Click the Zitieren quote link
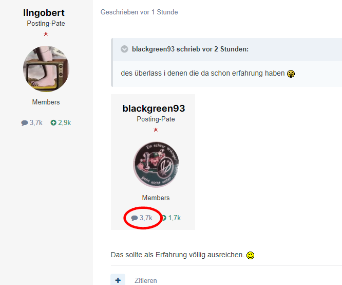This screenshot has height=285, width=342. 146,280
